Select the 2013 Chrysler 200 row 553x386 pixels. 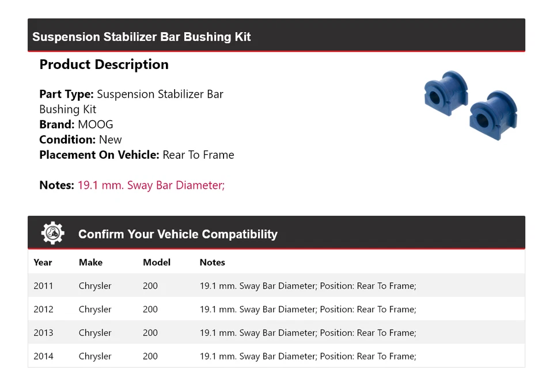[276, 333]
